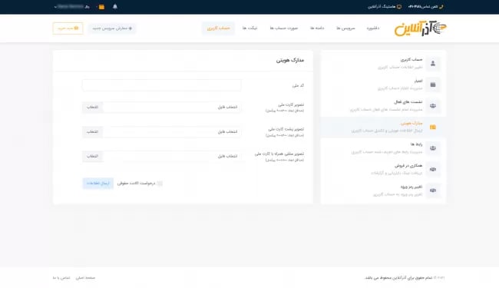Open the Dashboard menu item
The width and height of the screenshot is (499, 288).
click(372, 28)
